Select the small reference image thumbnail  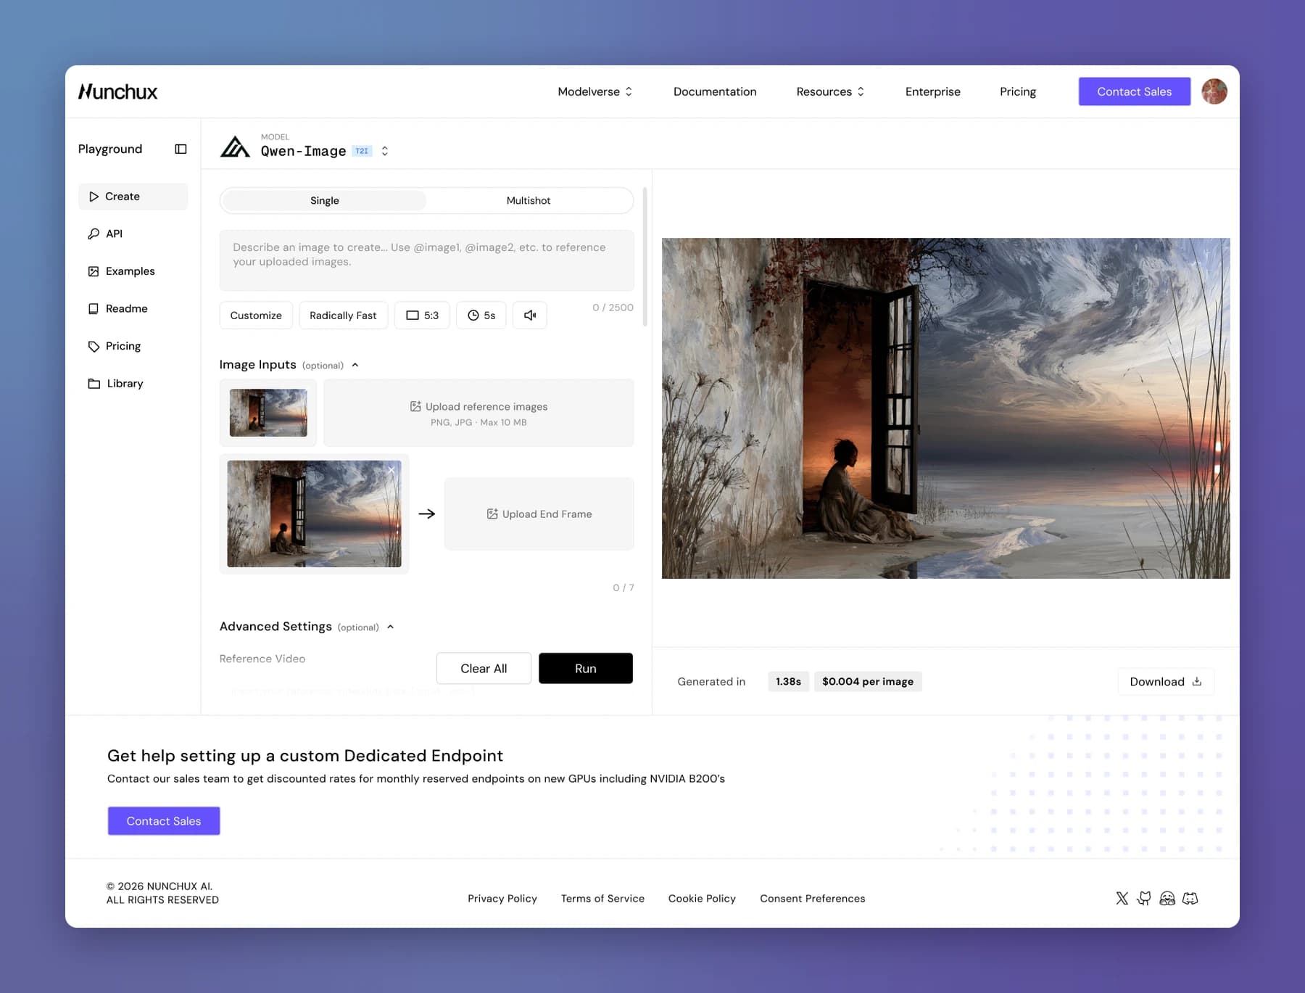(268, 413)
